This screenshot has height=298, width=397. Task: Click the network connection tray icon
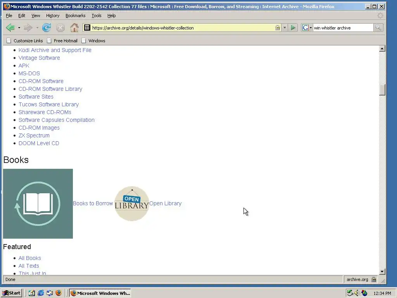click(x=350, y=293)
